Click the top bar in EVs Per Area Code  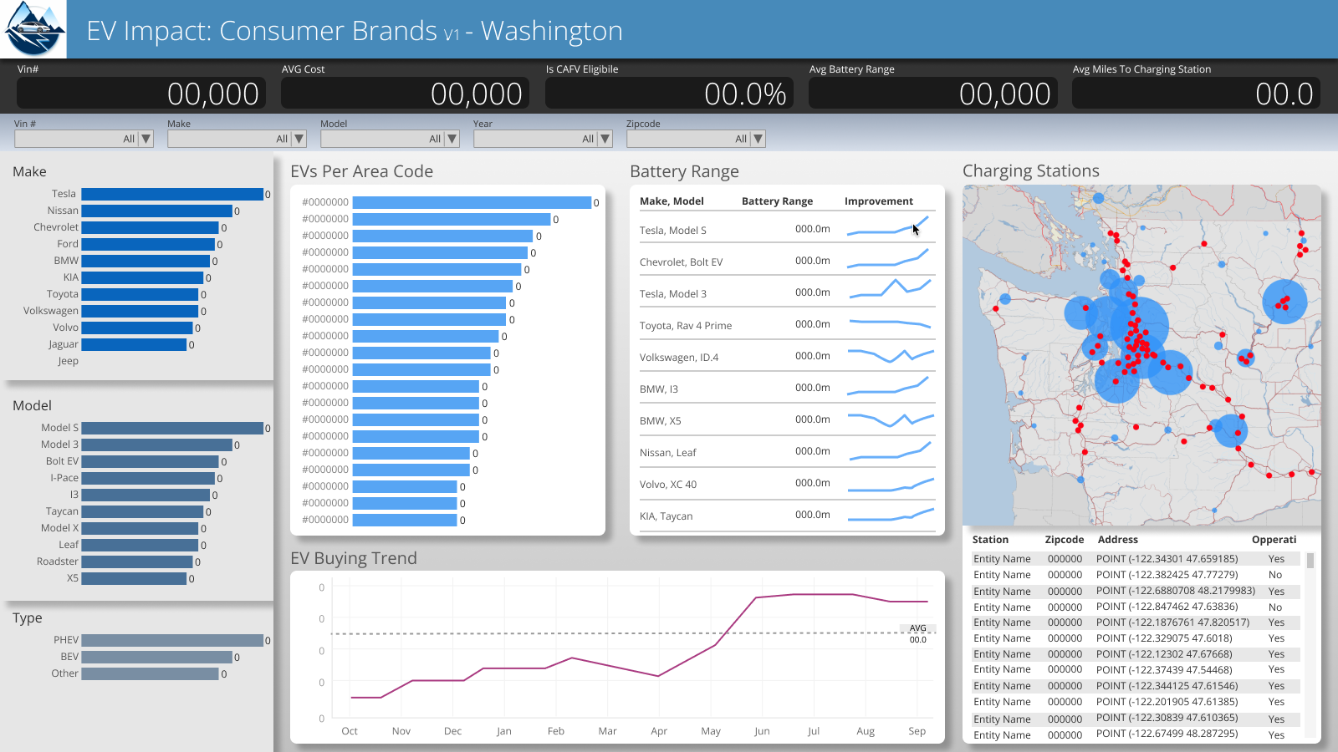472,202
